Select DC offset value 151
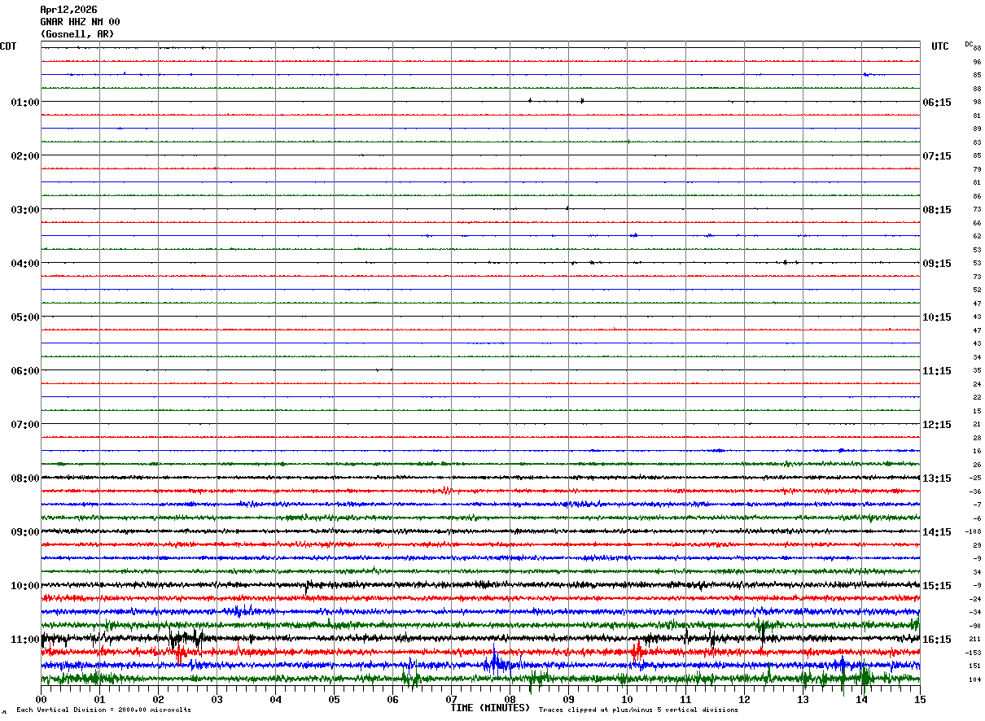The height and width of the screenshot is (721, 985). [975, 666]
